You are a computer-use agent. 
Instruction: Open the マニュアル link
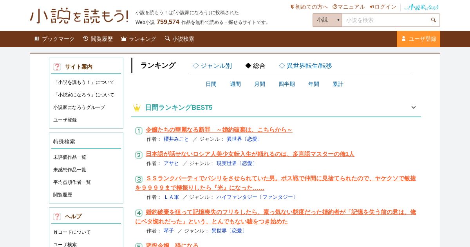click(x=349, y=7)
